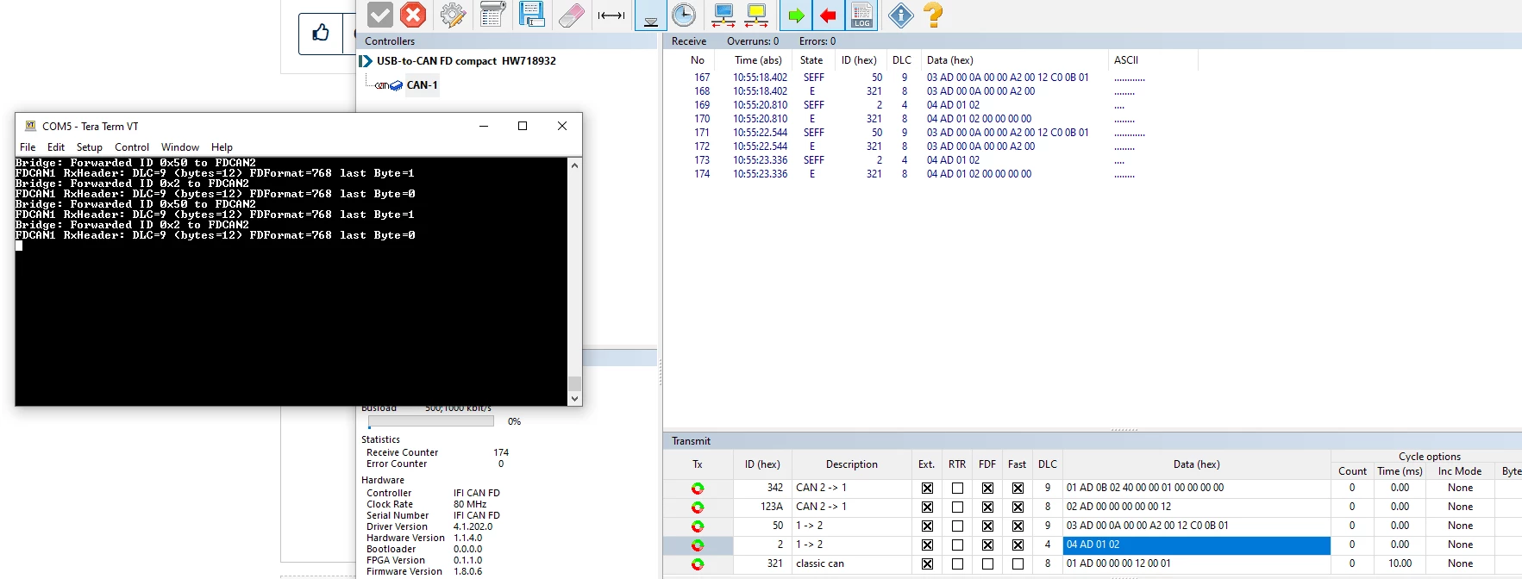Viewport: 1522px width, 579px height.
Task: Open the Window menu in Tera Term
Action: 180,147
